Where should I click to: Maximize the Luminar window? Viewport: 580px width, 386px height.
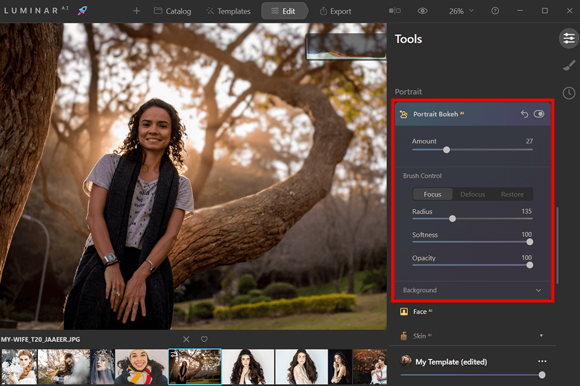coord(544,11)
